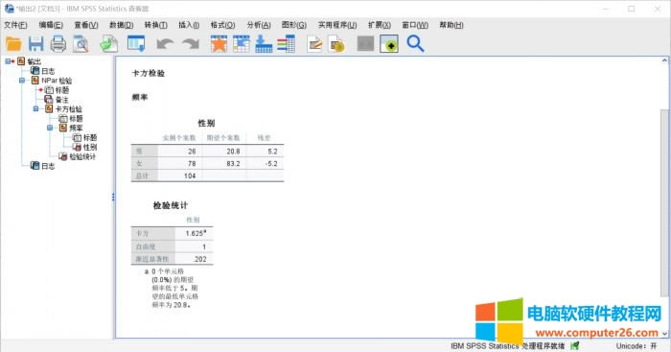Open the 扩展(X) menu
671x352 pixels.
coord(380,25)
